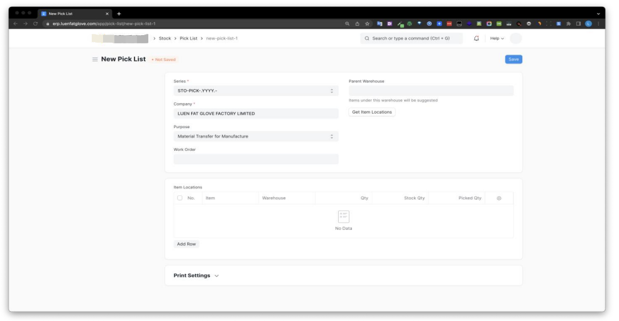Open the notifications bell icon
The image size is (619, 321).
point(476,38)
